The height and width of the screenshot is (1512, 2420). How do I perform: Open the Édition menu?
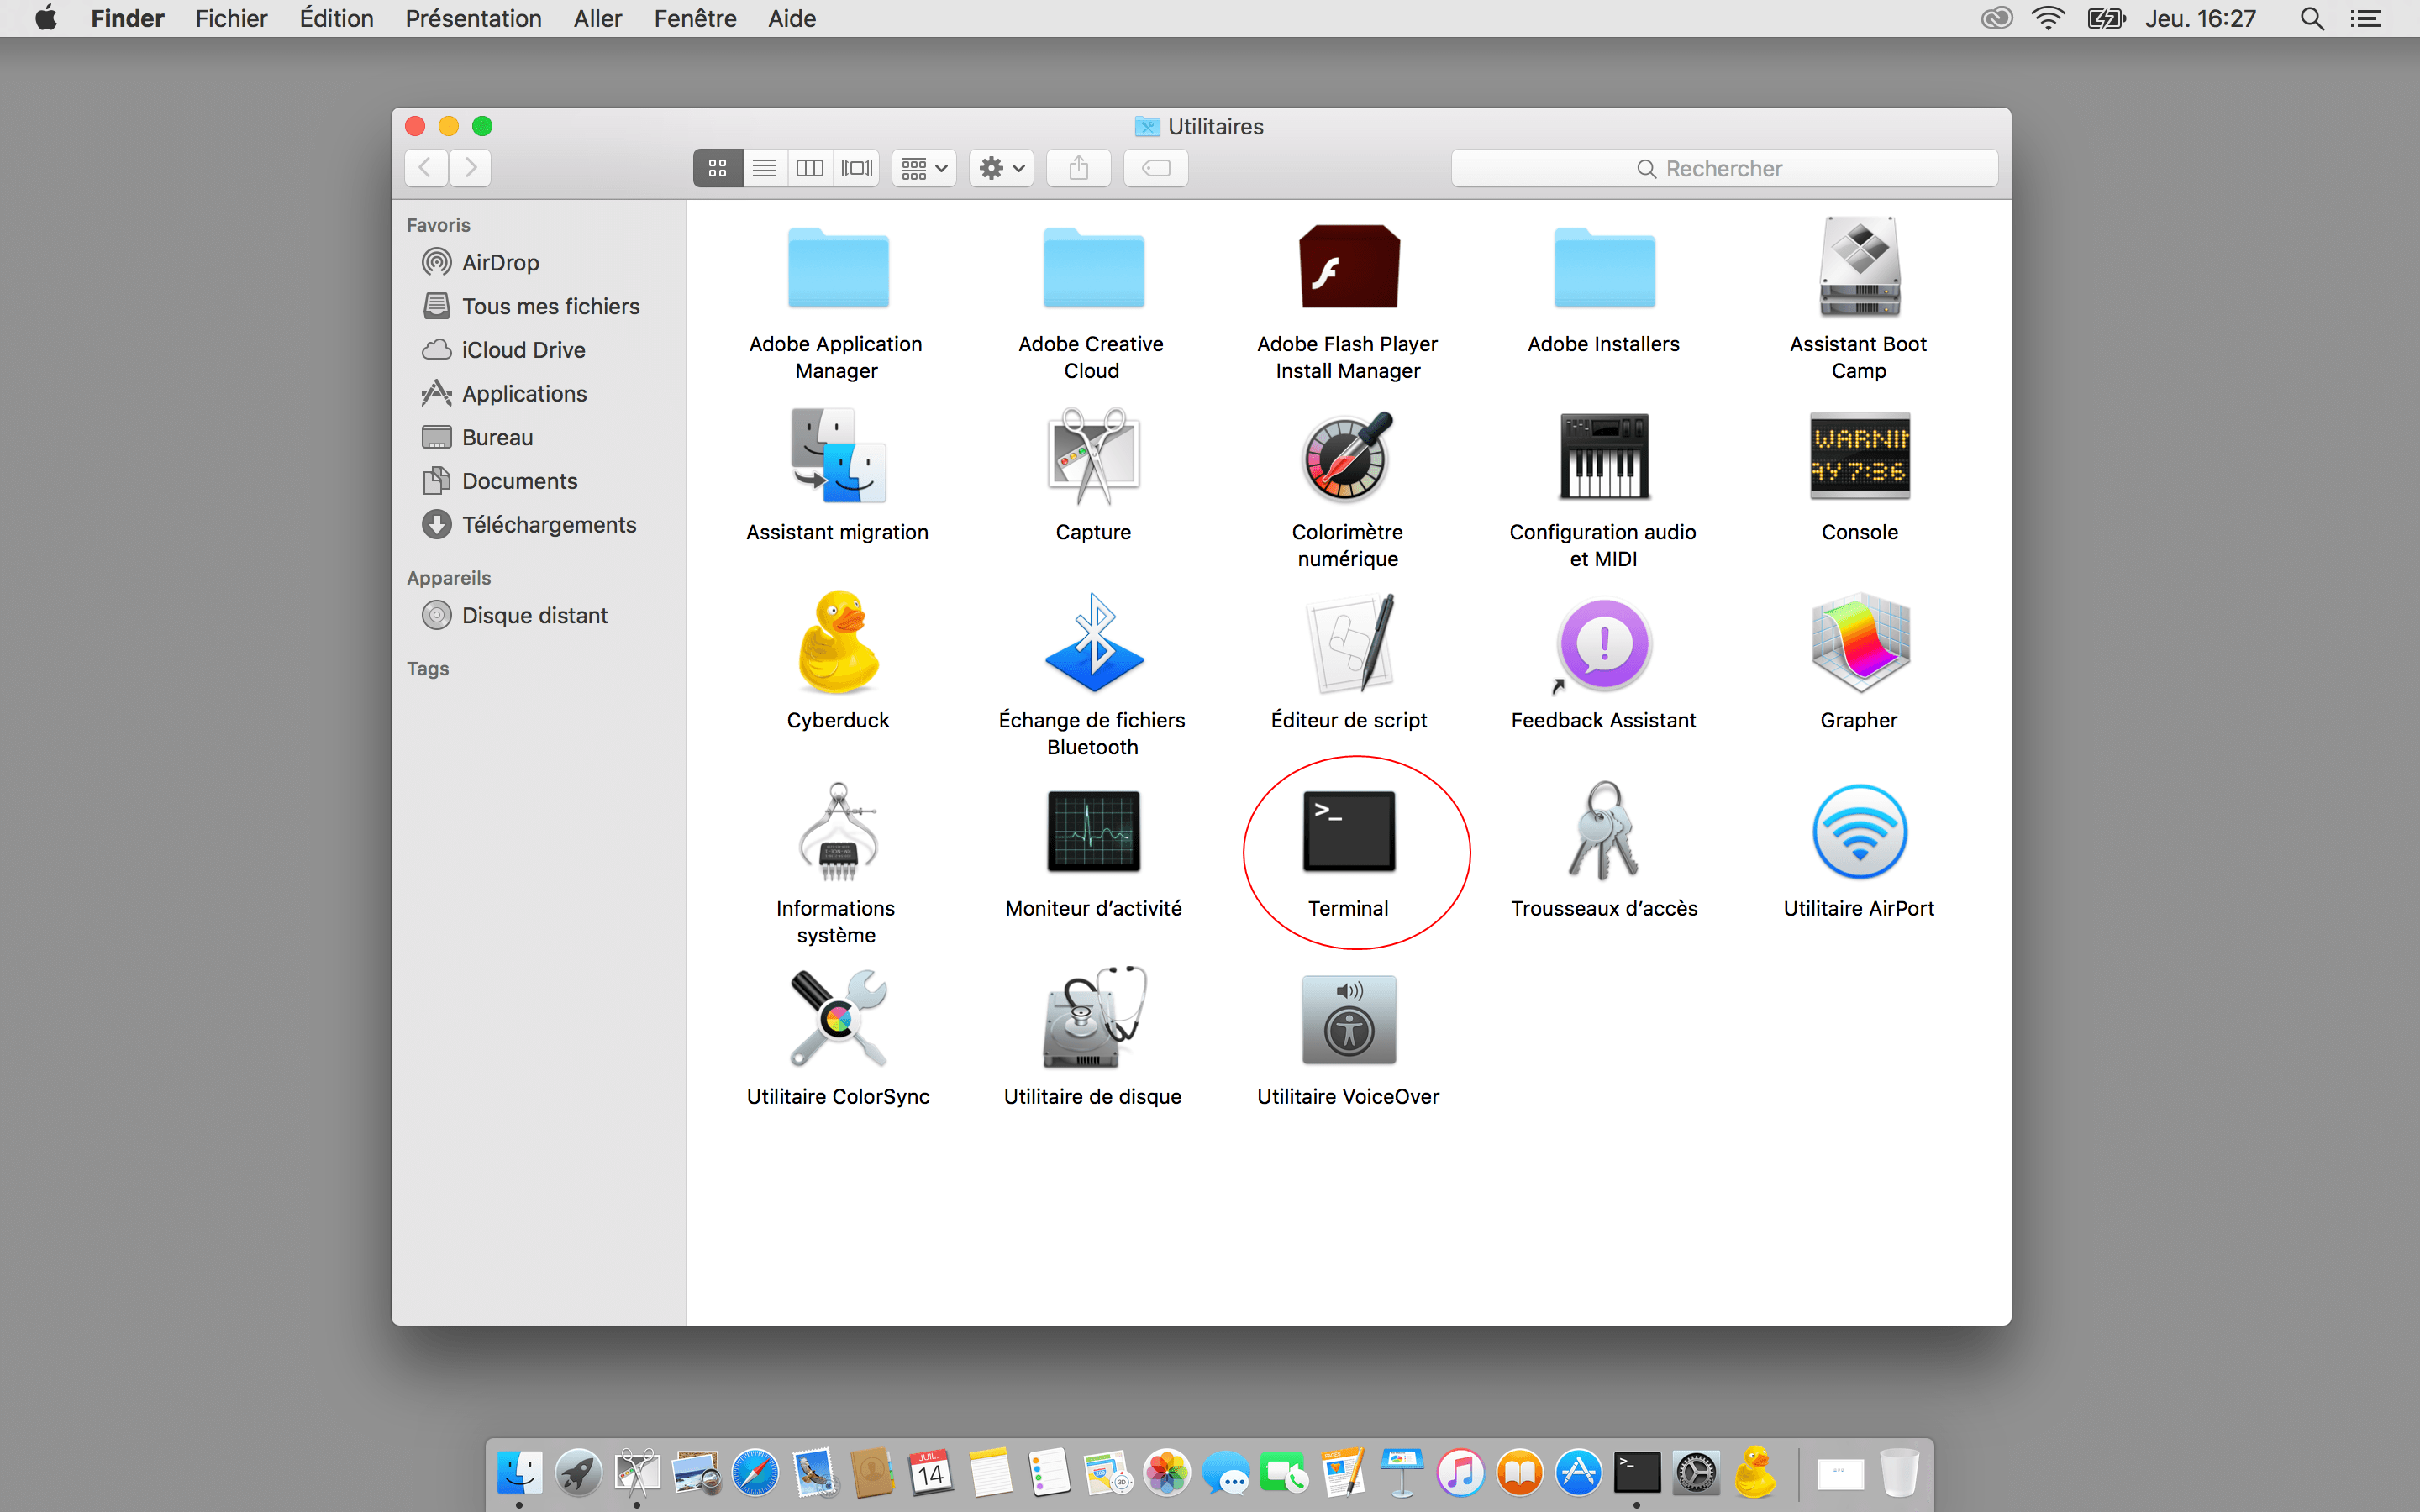(x=336, y=18)
